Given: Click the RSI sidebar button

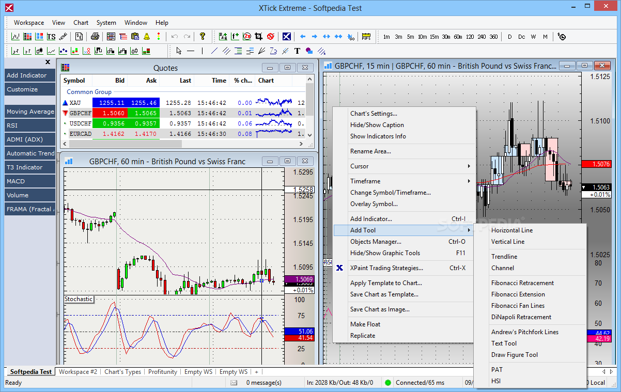Looking at the screenshot, I should click(30, 126).
